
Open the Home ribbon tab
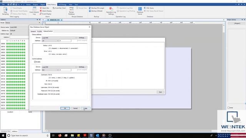tap(28, 5)
